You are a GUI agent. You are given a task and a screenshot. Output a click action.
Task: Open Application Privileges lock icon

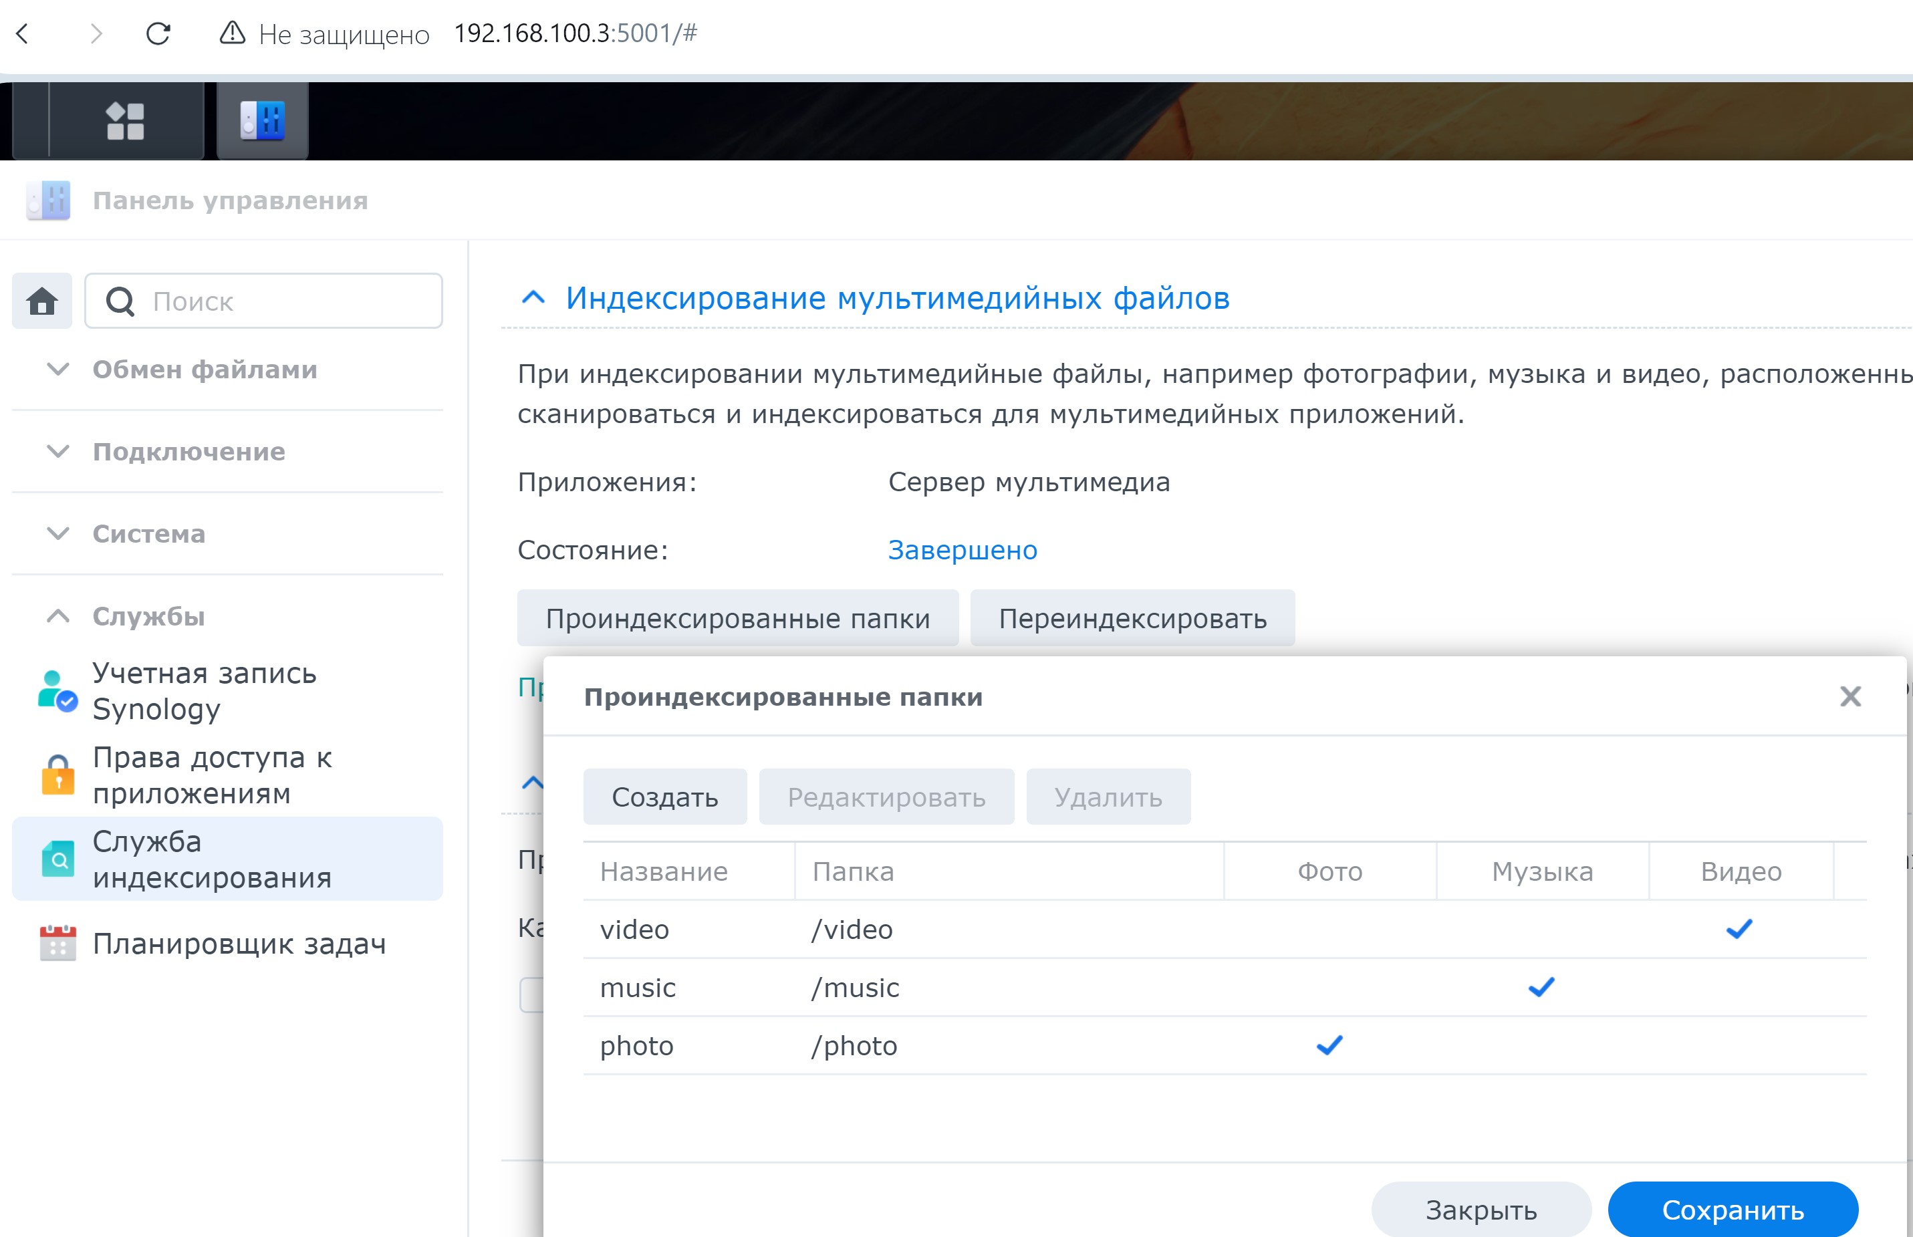click(58, 775)
